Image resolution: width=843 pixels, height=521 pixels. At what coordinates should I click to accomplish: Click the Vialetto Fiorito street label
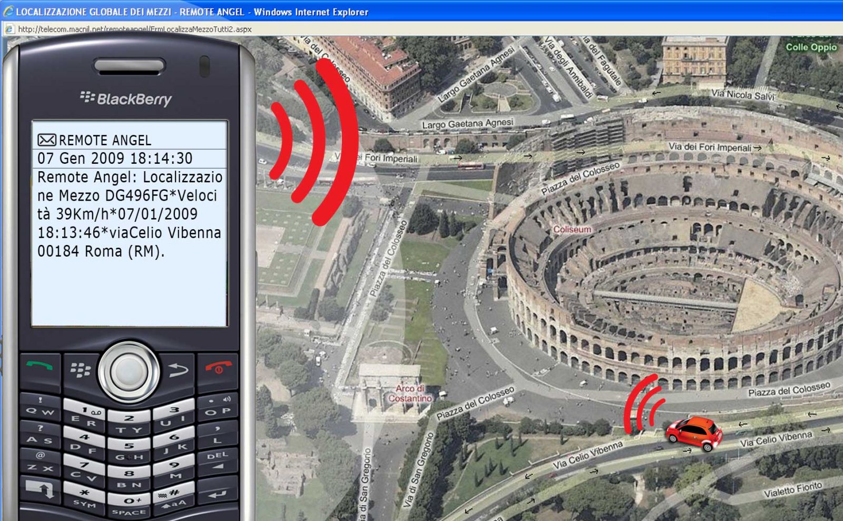pos(793,490)
